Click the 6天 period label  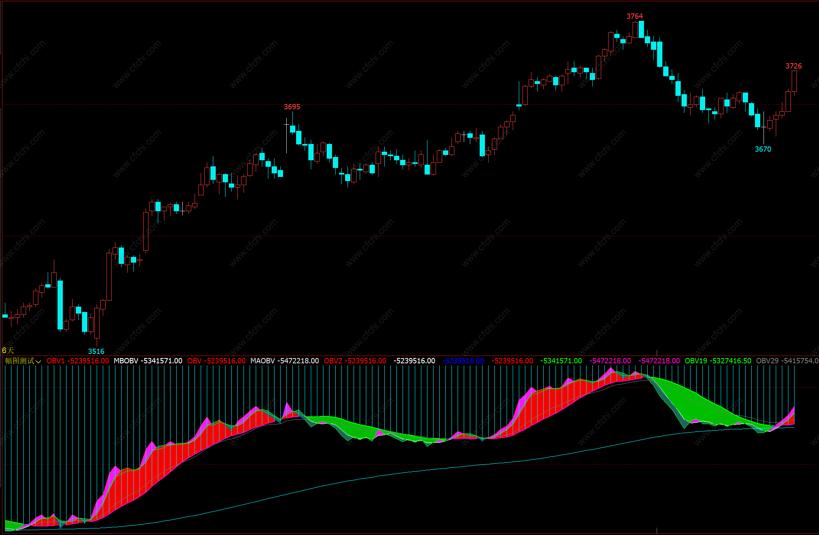click(8, 350)
